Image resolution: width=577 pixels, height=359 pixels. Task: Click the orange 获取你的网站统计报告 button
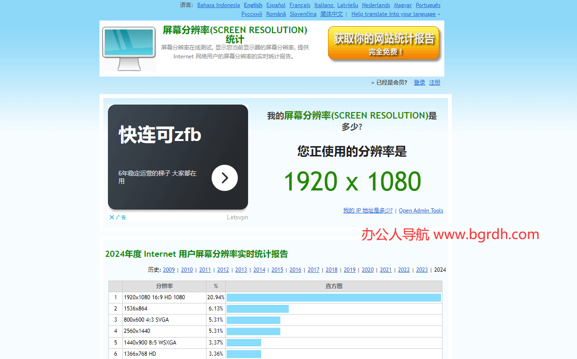(384, 44)
